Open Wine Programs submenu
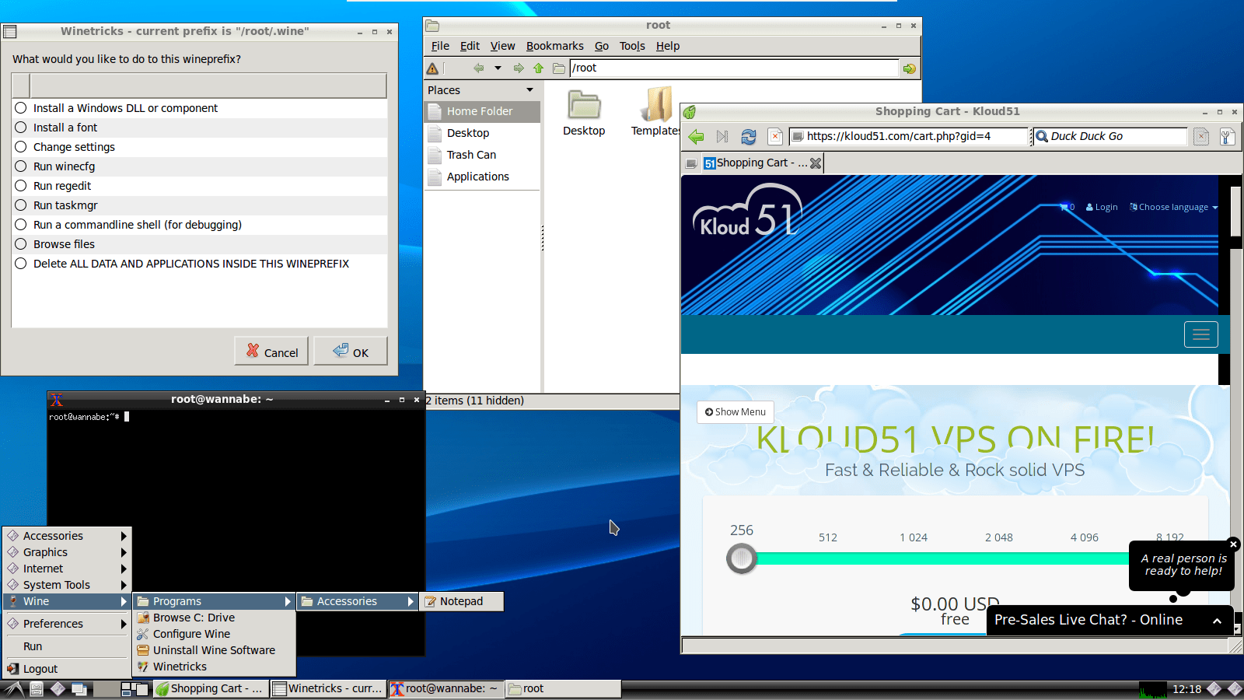 (215, 601)
